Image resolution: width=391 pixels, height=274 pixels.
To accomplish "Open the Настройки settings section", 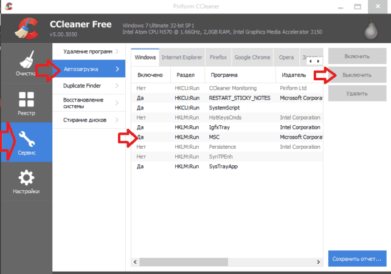I will 26,182.
